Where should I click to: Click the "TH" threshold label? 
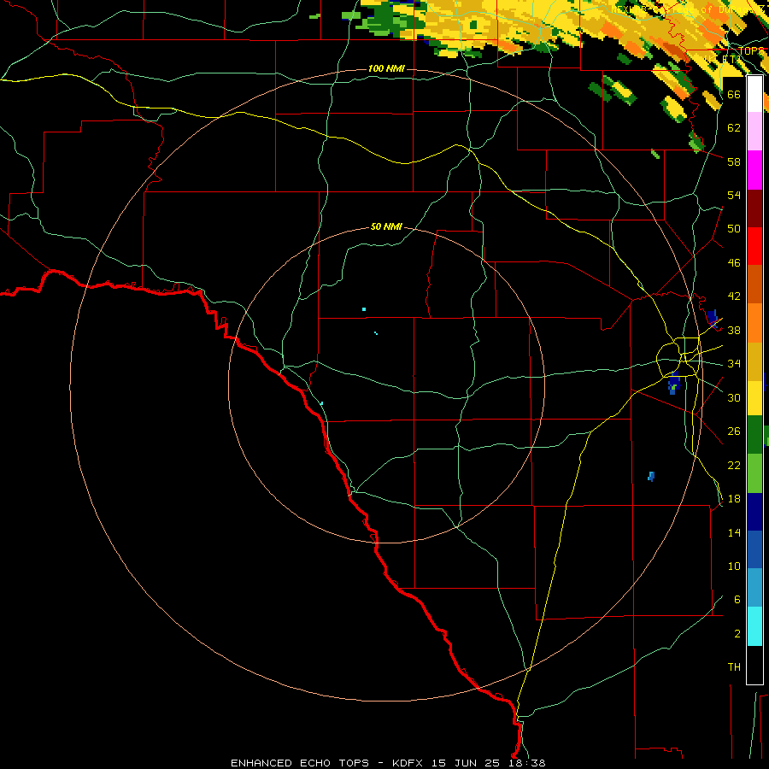pos(734,667)
